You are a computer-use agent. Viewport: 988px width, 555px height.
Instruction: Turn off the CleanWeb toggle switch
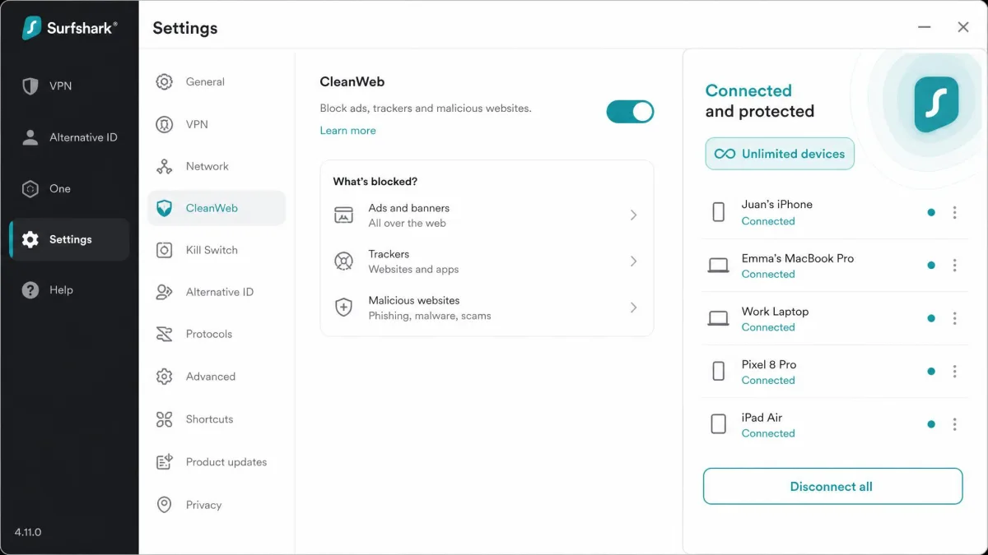click(630, 112)
